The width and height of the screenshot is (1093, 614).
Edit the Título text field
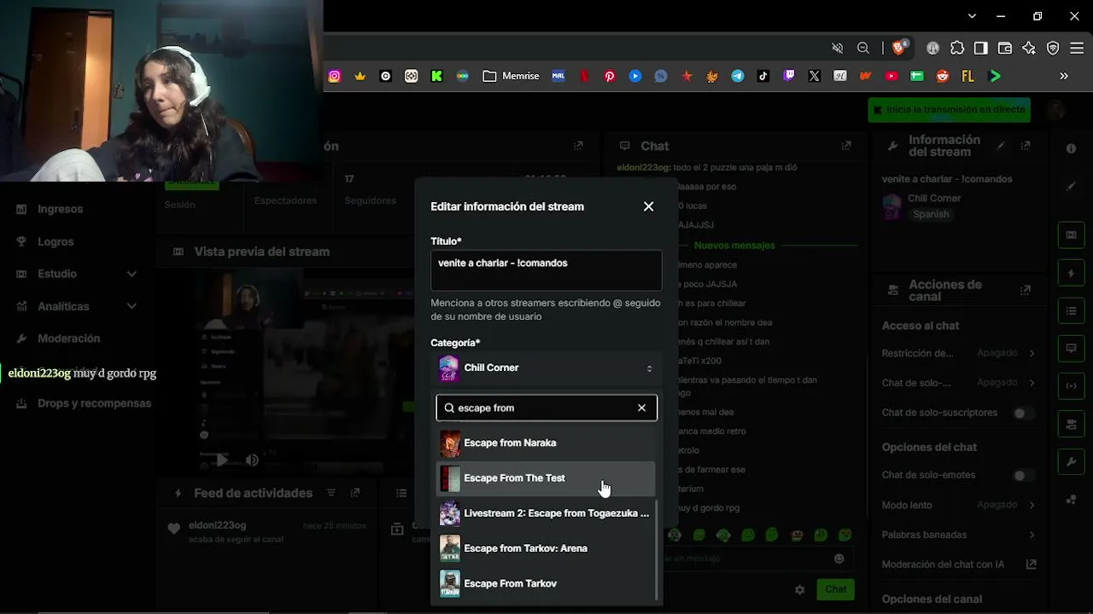546,270
